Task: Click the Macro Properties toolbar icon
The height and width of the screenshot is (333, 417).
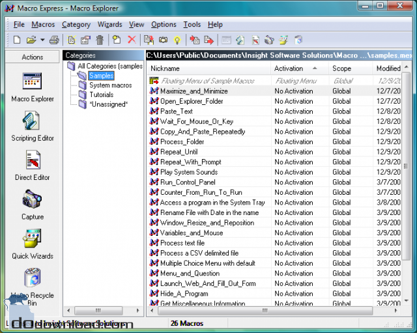Action: pos(85,40)
